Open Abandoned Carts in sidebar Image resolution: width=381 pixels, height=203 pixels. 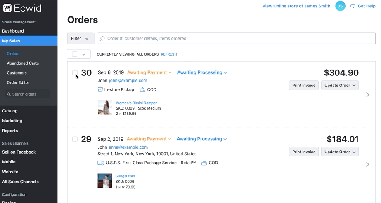[x=23, y=63]
